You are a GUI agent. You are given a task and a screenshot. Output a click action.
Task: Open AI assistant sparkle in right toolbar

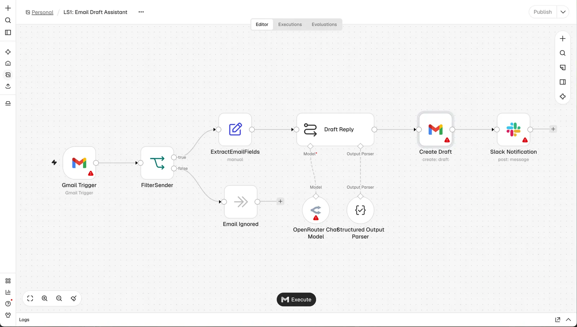563,97
